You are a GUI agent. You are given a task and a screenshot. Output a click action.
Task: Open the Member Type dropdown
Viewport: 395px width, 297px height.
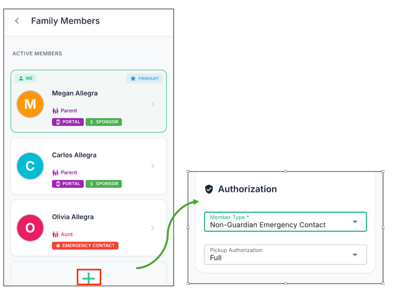point(286,222)
